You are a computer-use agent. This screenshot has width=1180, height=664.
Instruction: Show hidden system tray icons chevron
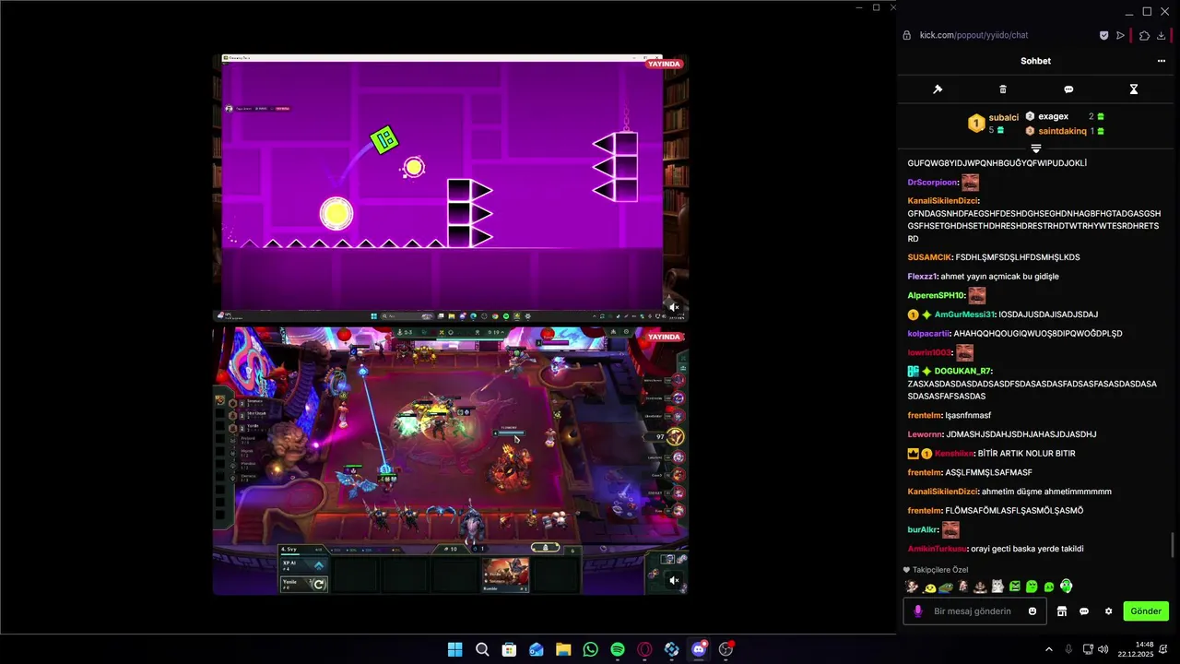1048,649
